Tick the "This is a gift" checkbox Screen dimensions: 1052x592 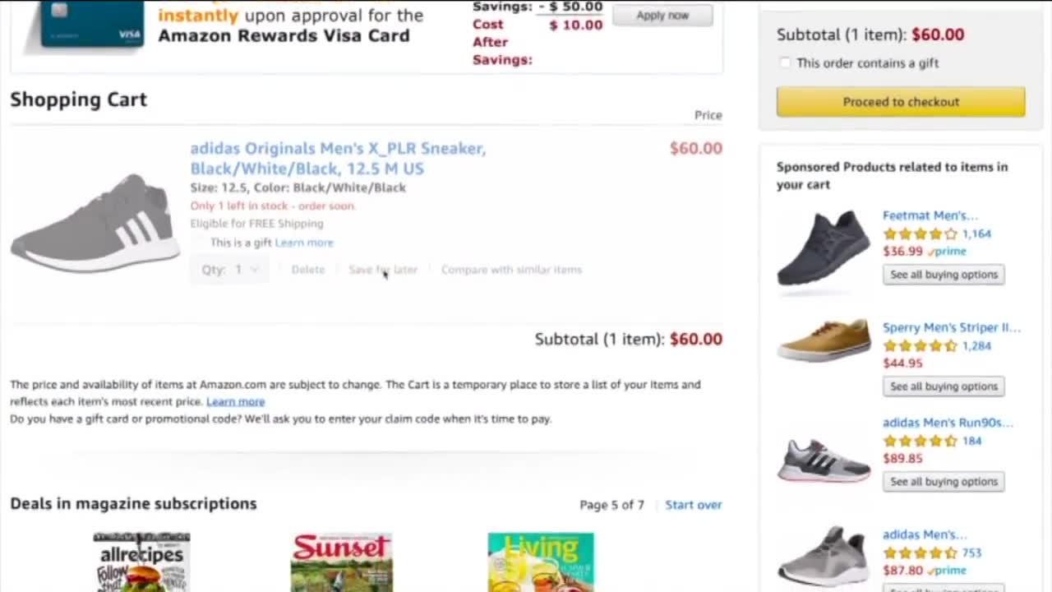[x=198, y=243]
